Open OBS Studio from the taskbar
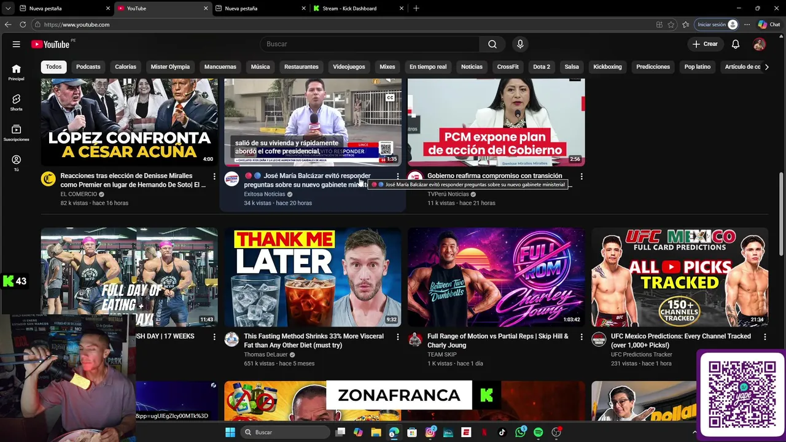 (556, 432)
